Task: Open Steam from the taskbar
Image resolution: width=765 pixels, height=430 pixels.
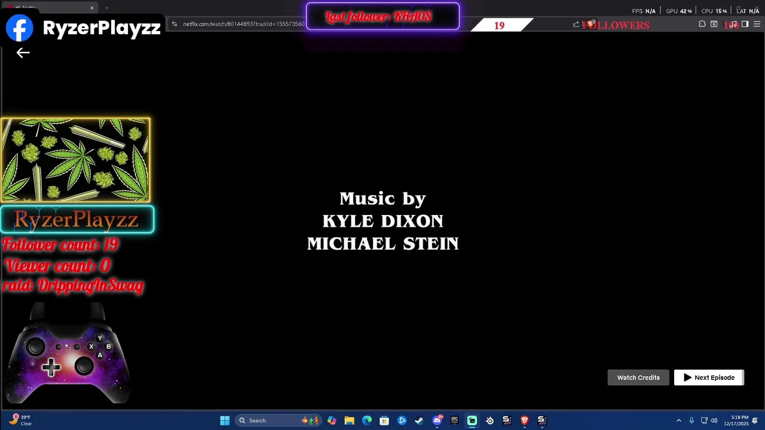Action: point(419,420)
